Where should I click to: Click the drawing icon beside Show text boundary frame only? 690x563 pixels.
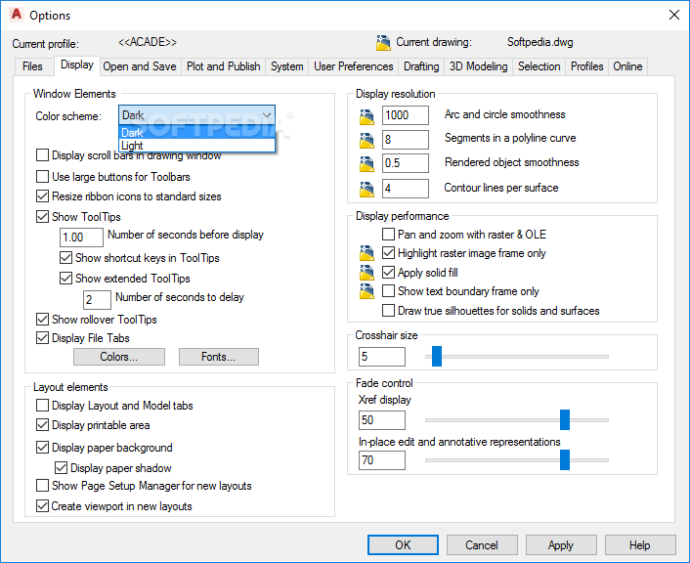coord(367,291)
